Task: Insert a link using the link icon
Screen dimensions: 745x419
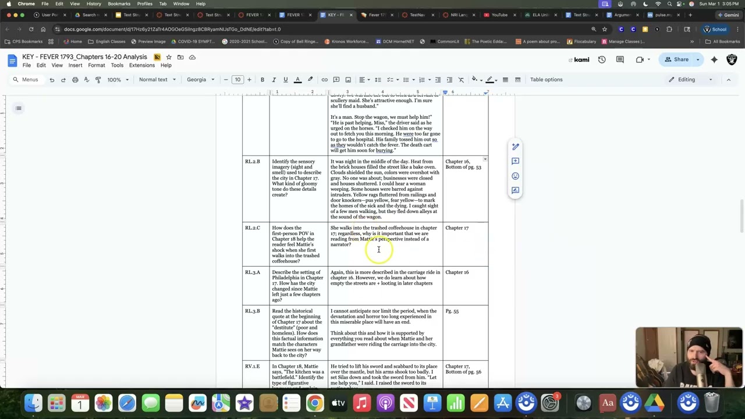Action: [325, 80]
